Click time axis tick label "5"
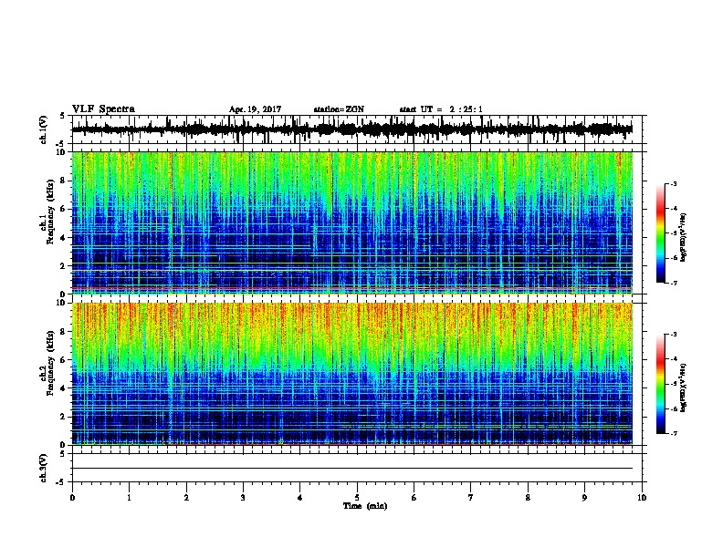Screen dimensions: 723x558 click(x=357, y=498)
